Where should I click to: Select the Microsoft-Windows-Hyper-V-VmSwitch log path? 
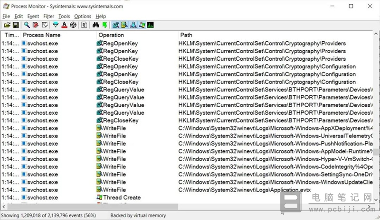click(275, 159)
